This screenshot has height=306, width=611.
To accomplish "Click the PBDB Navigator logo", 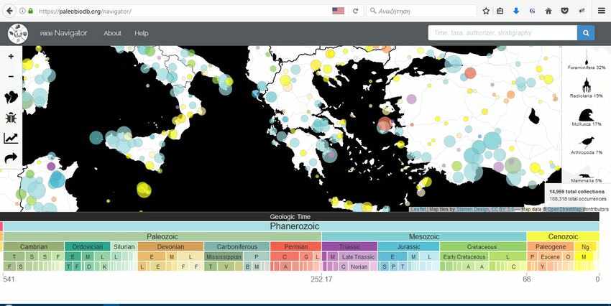I will pos(18,33).
